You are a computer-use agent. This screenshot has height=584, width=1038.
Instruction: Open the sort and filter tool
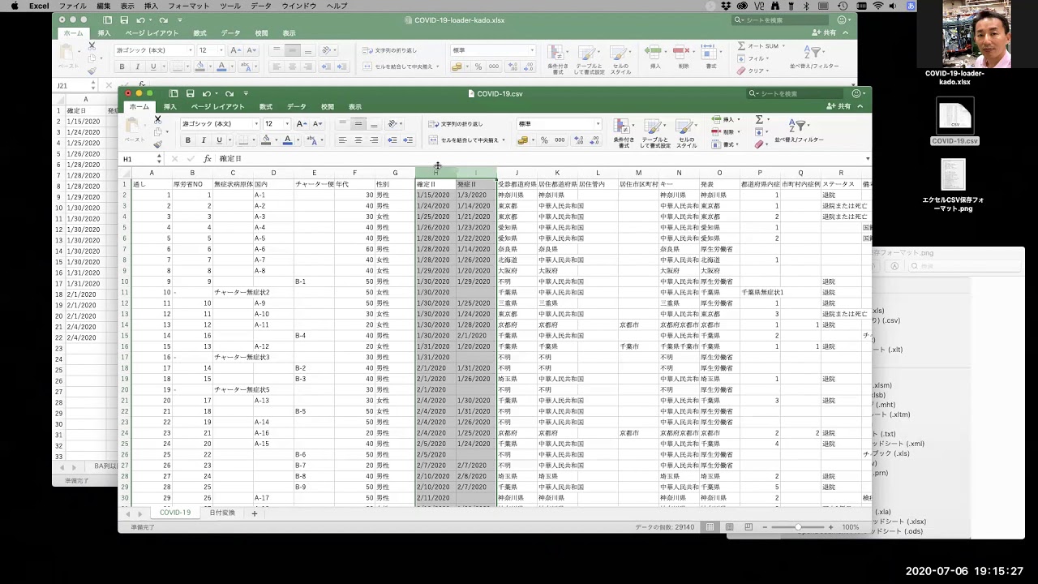tap(798, 130)
